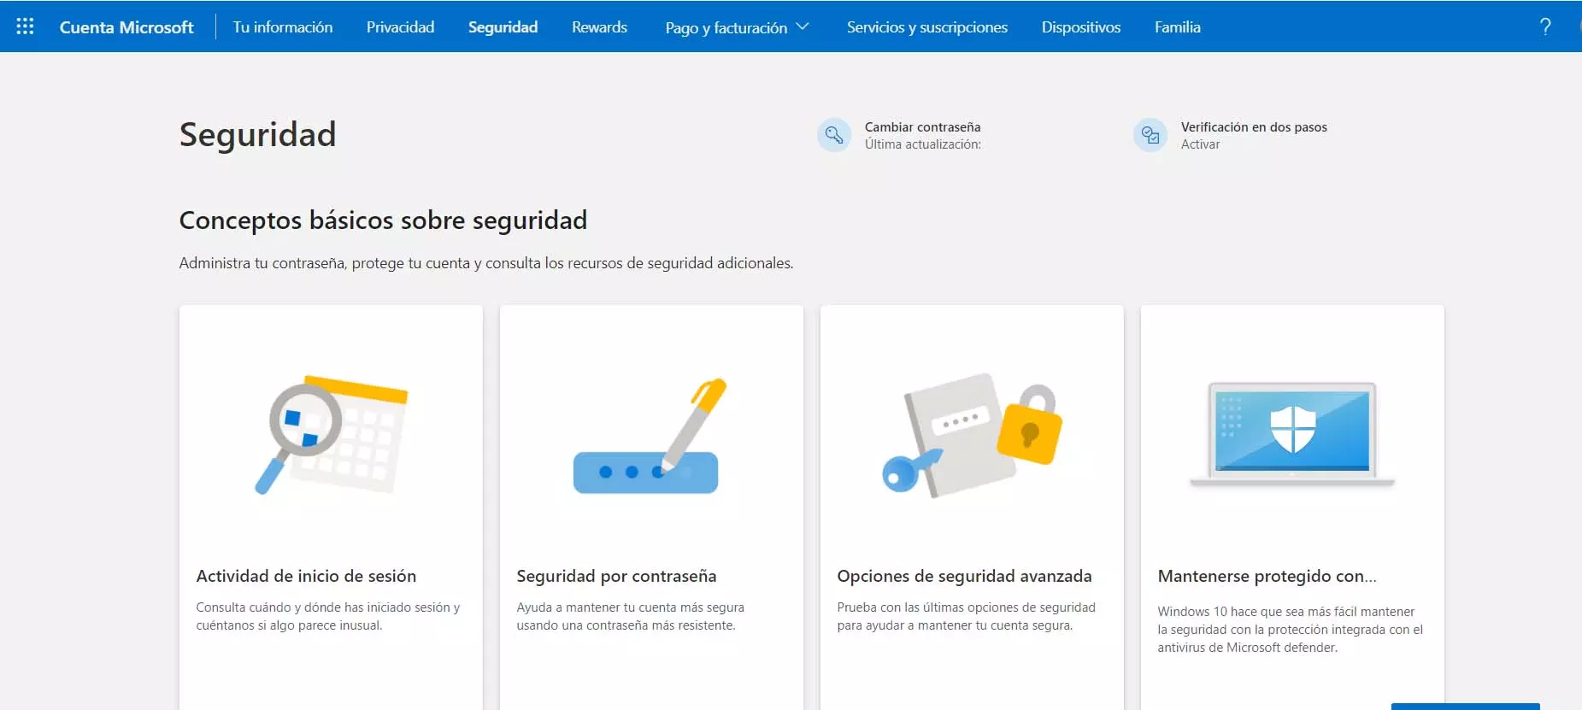Switch to the Familia section
Image resolution: width=1582 pixels, height=710 pixels.
click(x=1177, y=27)
